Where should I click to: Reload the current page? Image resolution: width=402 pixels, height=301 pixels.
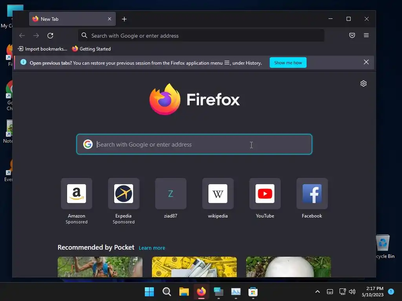pos(50,36)
